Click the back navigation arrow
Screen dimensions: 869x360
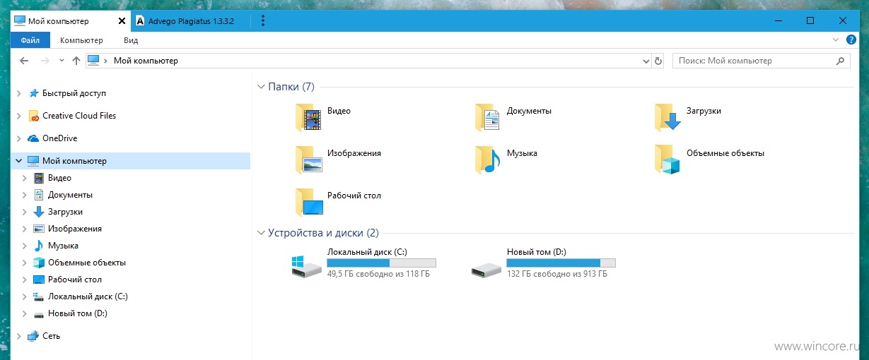click(24, 61)
